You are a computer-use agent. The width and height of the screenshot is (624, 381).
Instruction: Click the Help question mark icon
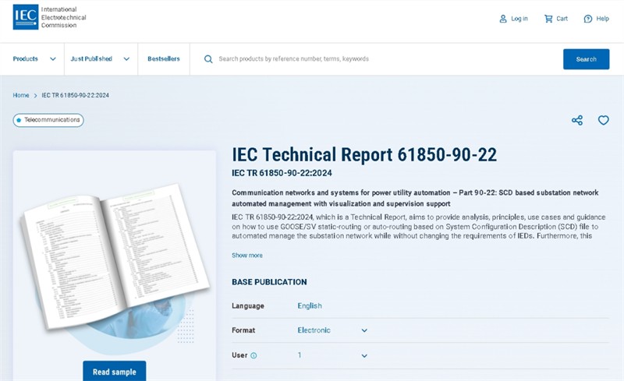(x=588, y=19)
